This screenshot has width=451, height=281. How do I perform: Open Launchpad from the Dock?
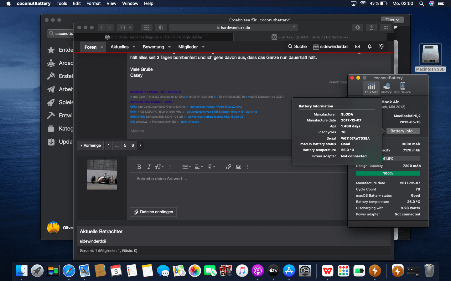[37, 271]
